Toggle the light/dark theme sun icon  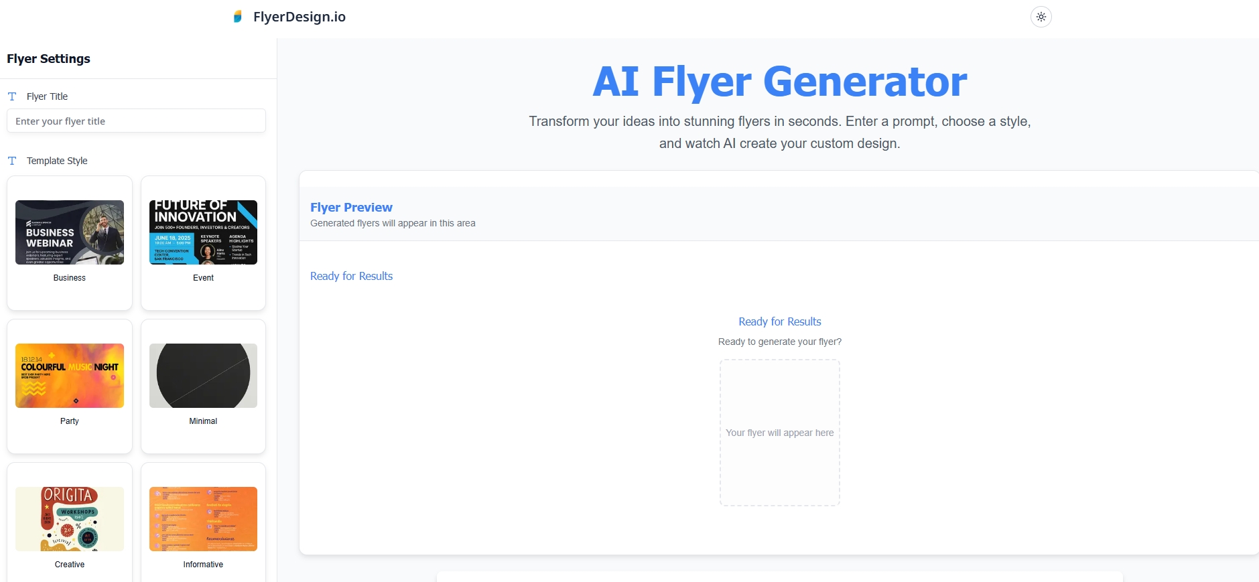point(1041,17)
